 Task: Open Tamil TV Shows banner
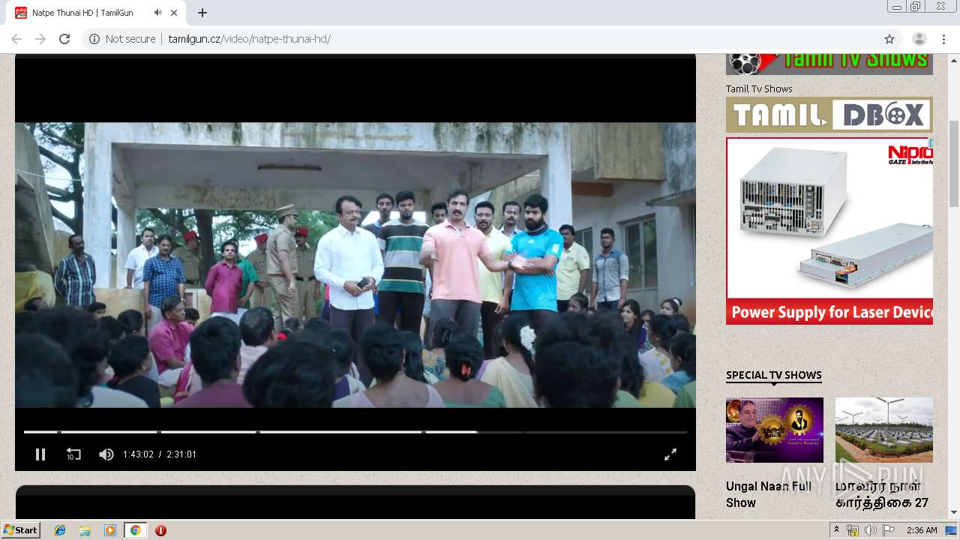829,64
